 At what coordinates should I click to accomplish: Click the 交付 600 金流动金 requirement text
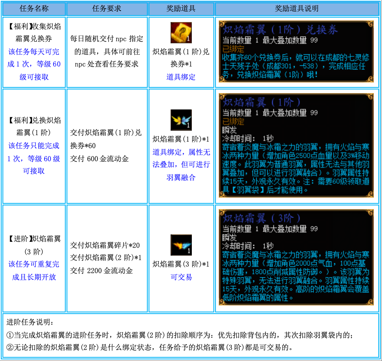[x=99, y=158]
